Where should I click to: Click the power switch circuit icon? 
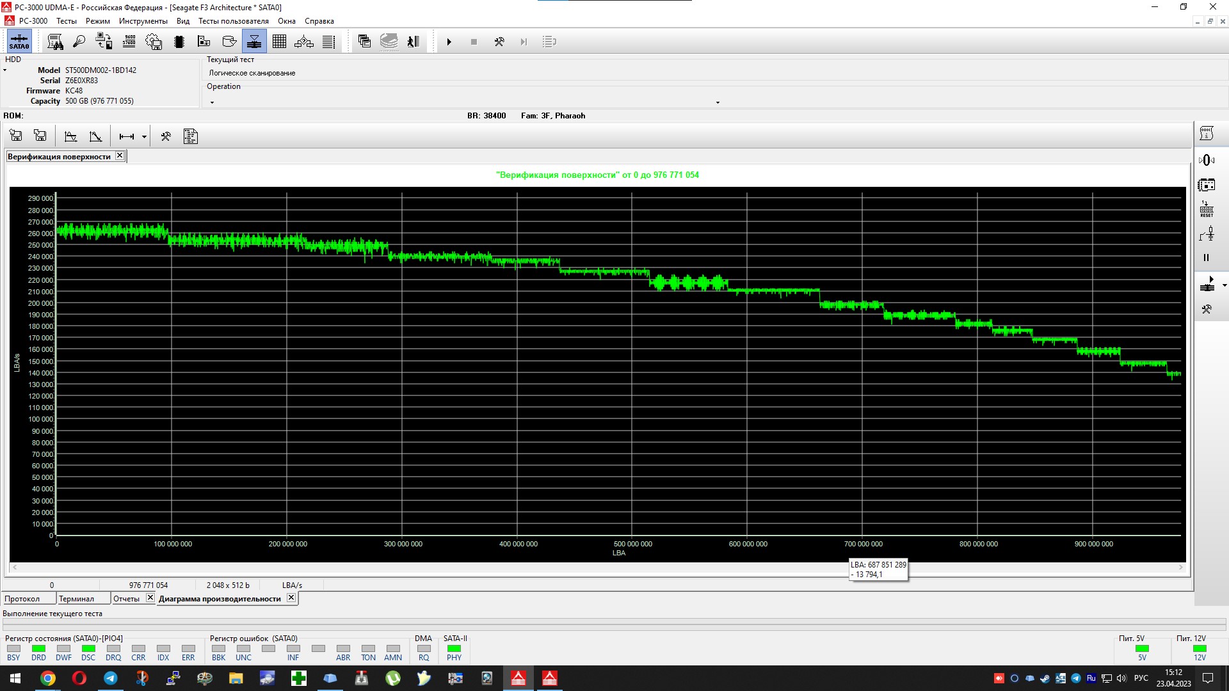1207,234
